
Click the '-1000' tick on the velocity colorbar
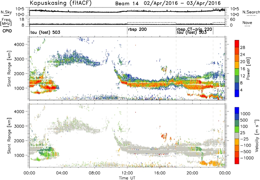[x=247, y=158]
